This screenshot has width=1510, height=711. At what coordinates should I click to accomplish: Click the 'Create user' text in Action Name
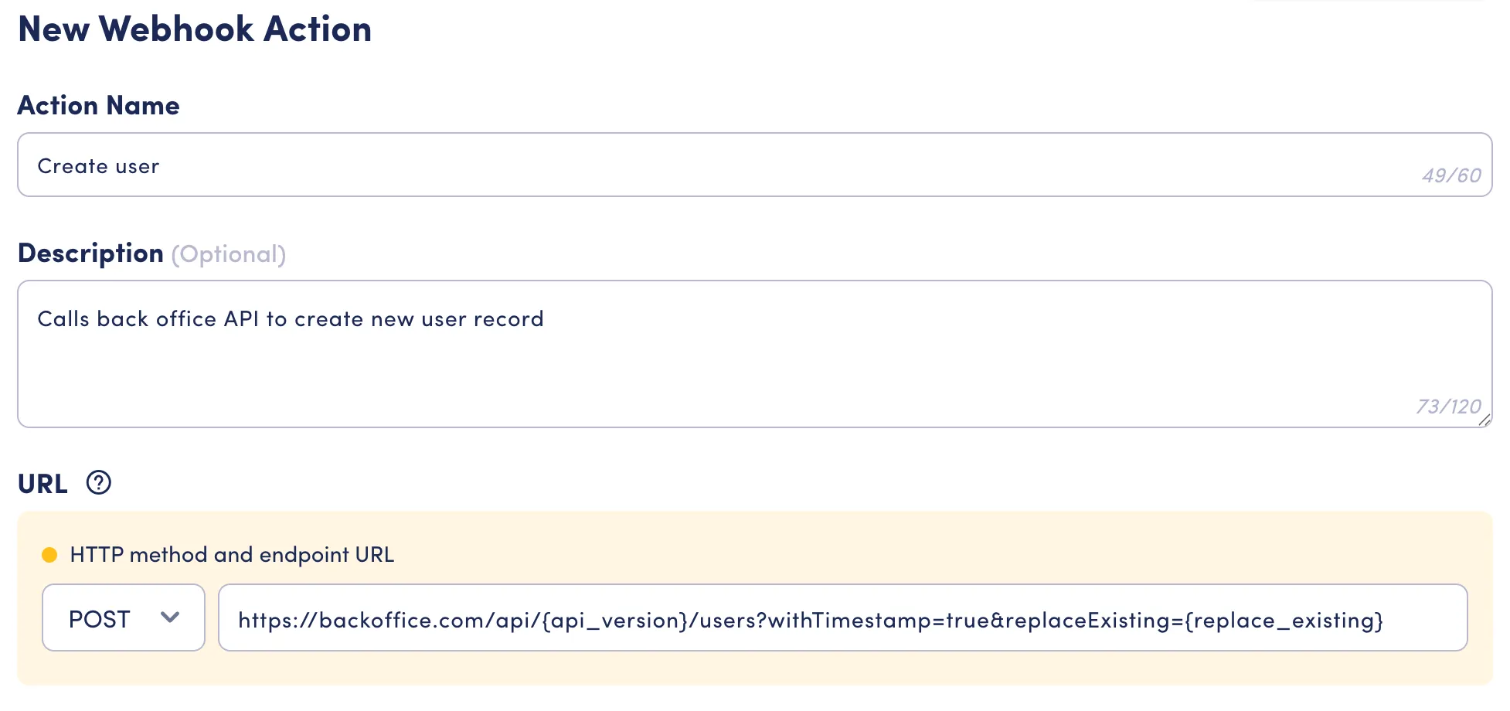pos(98,166)
